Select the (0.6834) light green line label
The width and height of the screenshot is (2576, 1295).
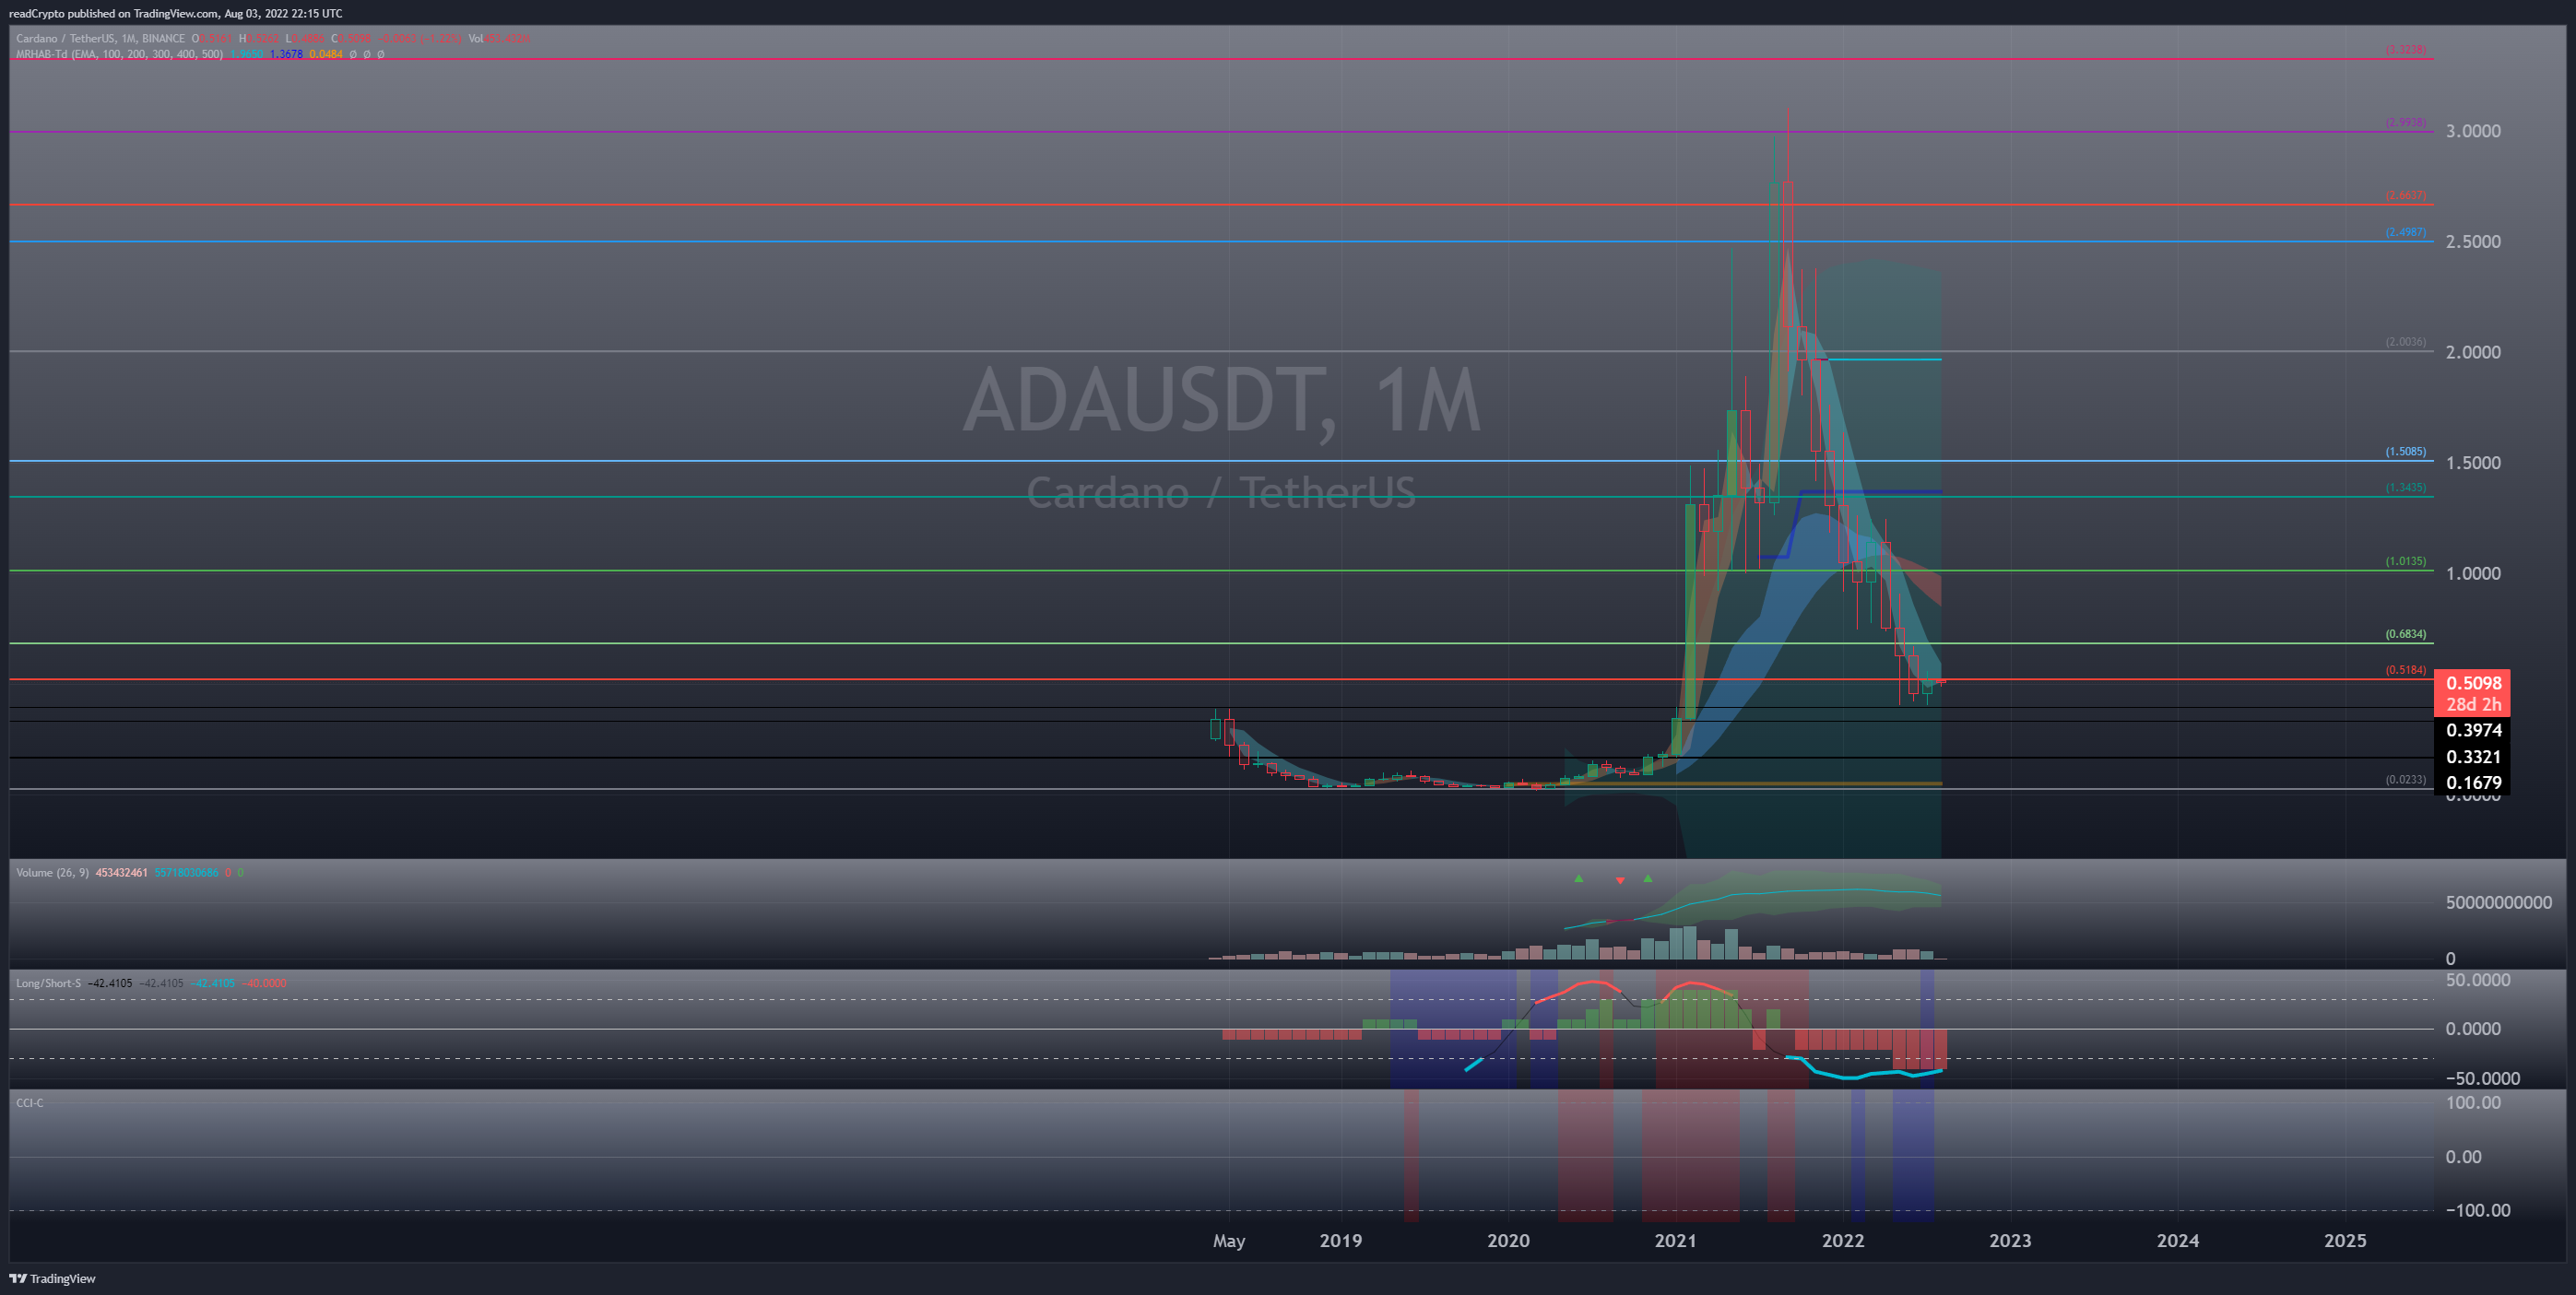[2405, 635]
